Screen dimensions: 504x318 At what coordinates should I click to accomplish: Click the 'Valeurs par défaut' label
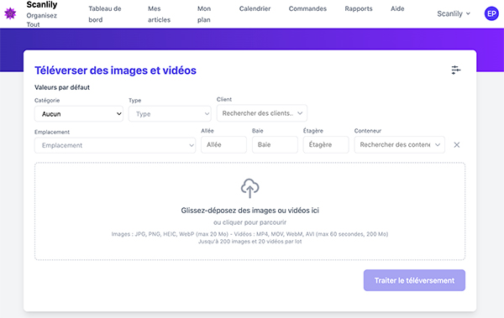click(62, 87)
